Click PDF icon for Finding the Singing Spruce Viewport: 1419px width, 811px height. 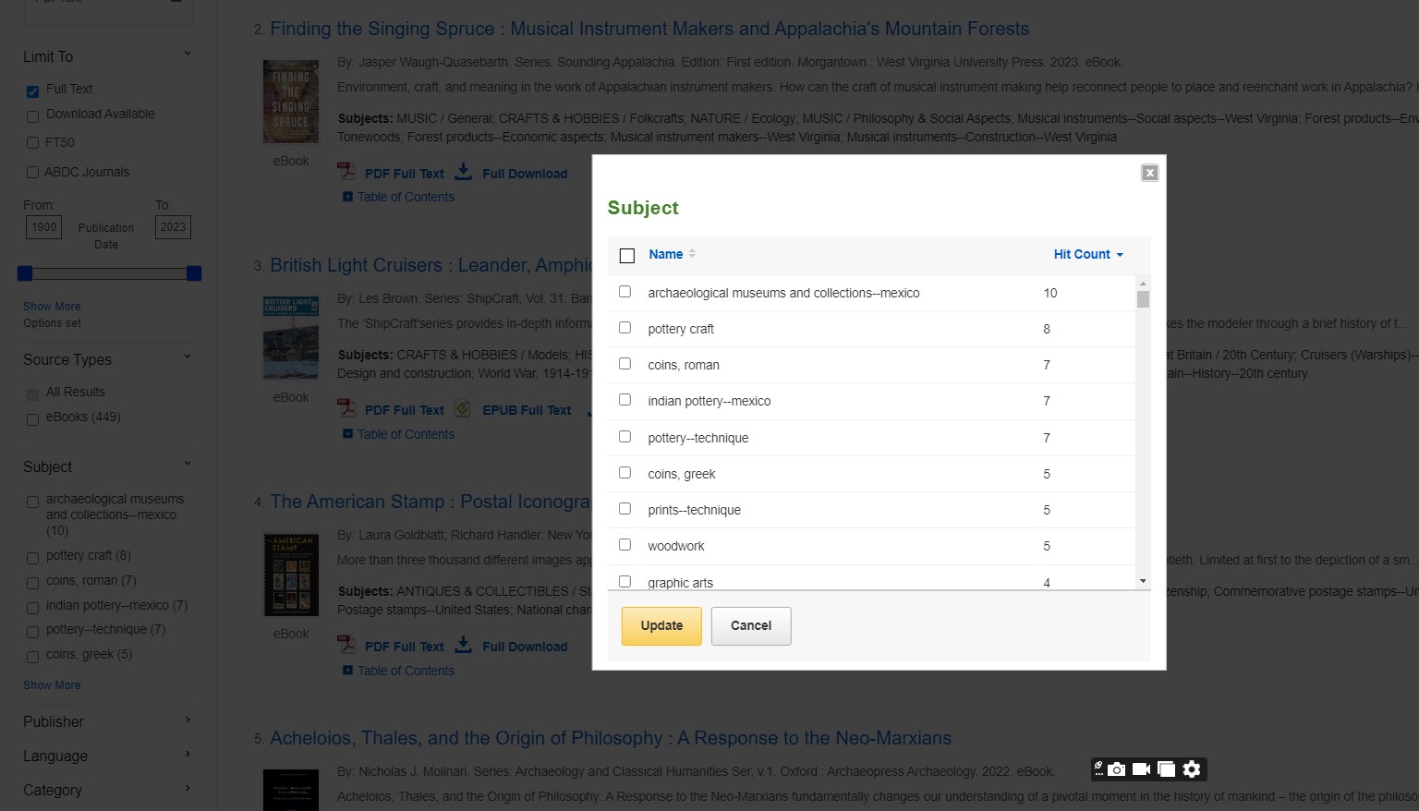point(346,173)
